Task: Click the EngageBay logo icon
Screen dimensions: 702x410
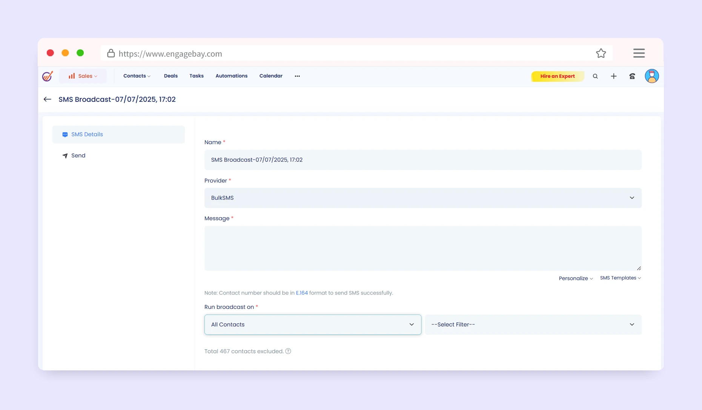Action: [x=48, y=76]
